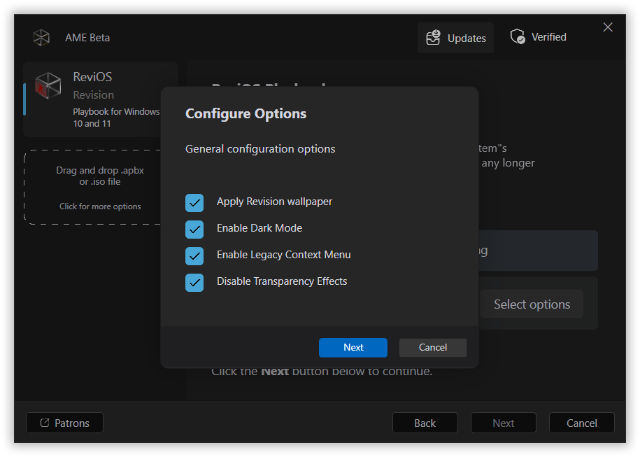This screenshot has height=457, width=640.
Task: Click the external link icon on Patrons
Action: coord(45,423)
